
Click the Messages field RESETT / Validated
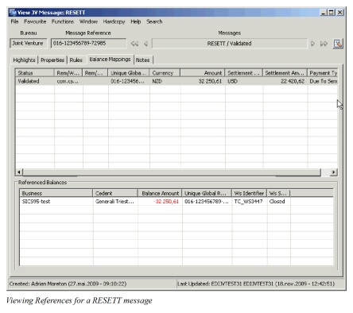click(230, 44)
